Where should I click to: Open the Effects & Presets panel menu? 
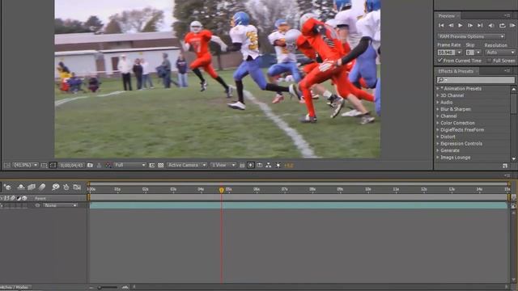[x=507, y=70]
